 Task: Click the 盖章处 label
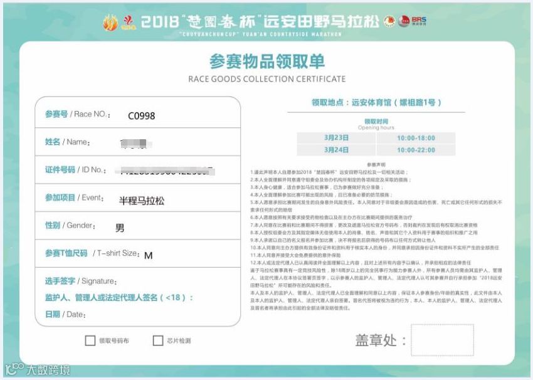381,340
